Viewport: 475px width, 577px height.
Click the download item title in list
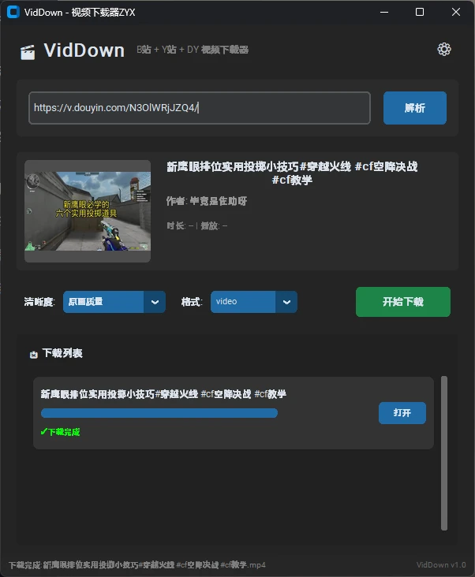click(x=163, y=394)
